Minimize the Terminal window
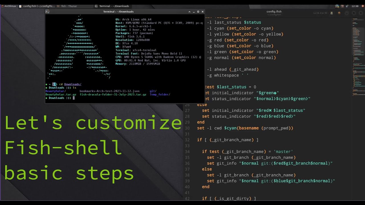The image size is (365, 205). [194, 12]
